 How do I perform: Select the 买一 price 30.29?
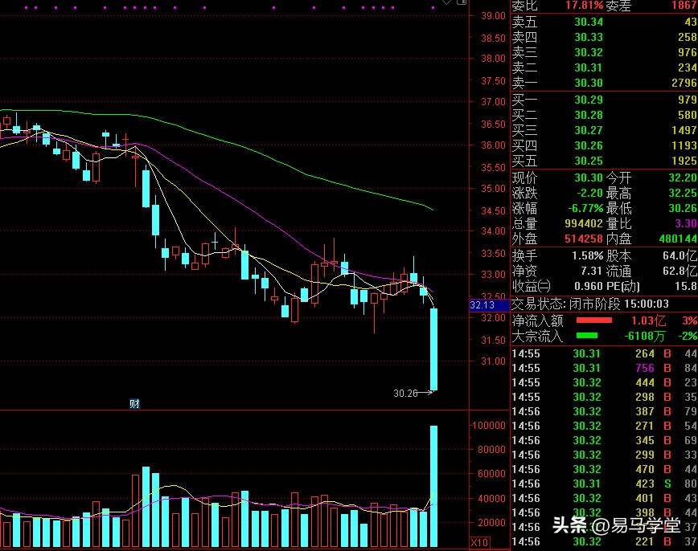click(589, 100)
